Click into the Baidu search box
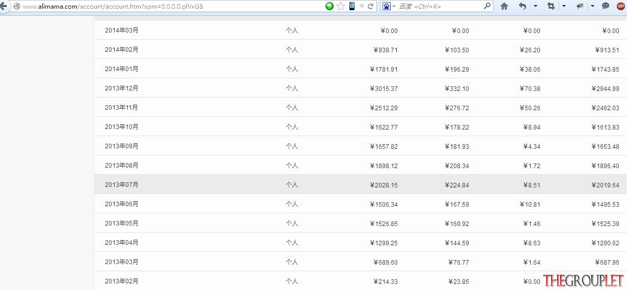627x290 pixels. (440, 6)
